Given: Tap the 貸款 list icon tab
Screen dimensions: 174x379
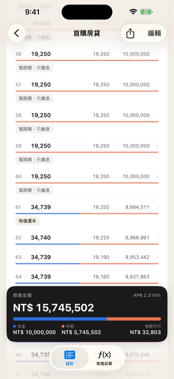Looking at the screenshot, I should pyautogui.click(x=70, y=355).
